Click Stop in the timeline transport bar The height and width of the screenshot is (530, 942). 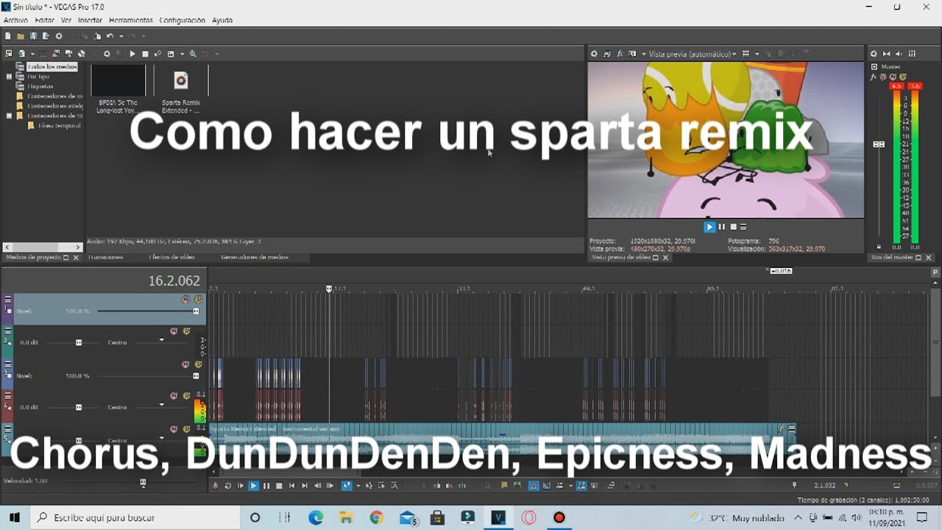279,486
